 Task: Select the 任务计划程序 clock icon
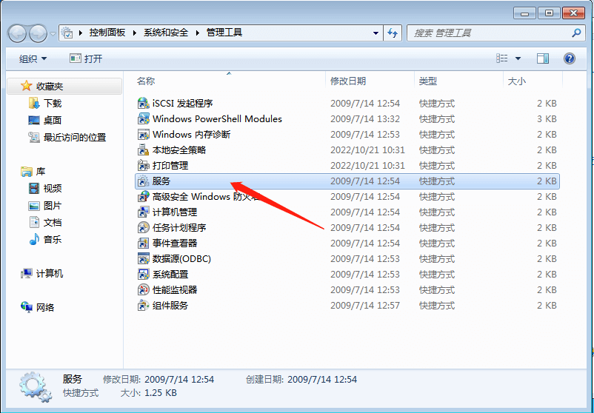143,227
